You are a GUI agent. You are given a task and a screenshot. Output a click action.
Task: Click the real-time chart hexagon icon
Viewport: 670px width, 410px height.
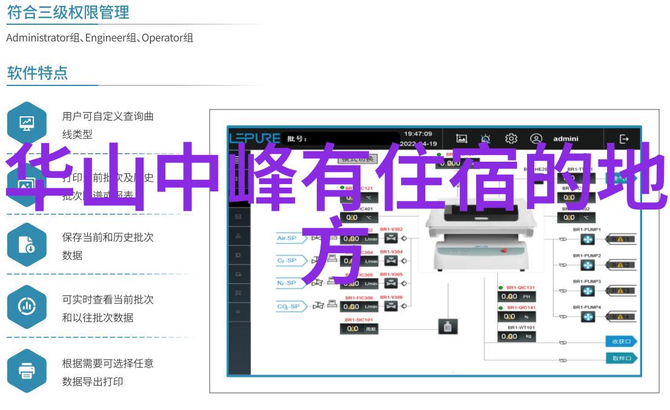27,306
